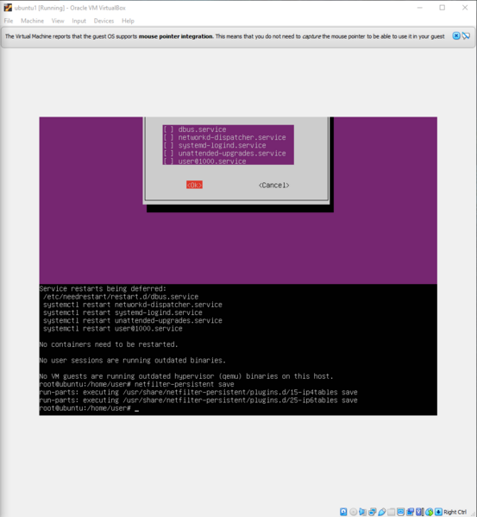Image resolution: width=477 pixels, height=517 pixels.
Task: Dismiss the mouse pointer integration notification
Action: tap(456, 36)
